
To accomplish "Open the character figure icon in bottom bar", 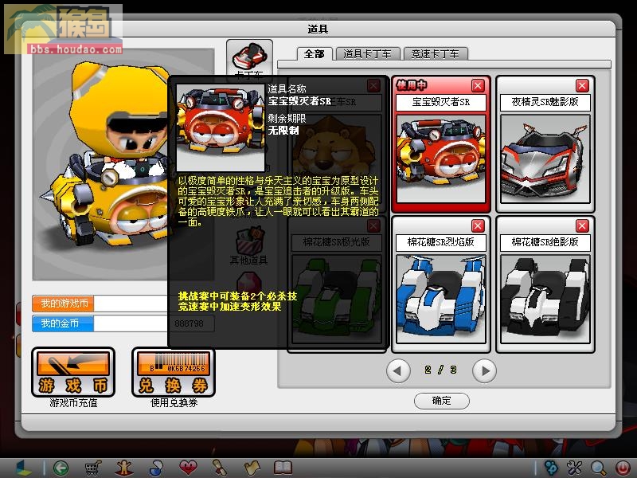I will [124, 468].
